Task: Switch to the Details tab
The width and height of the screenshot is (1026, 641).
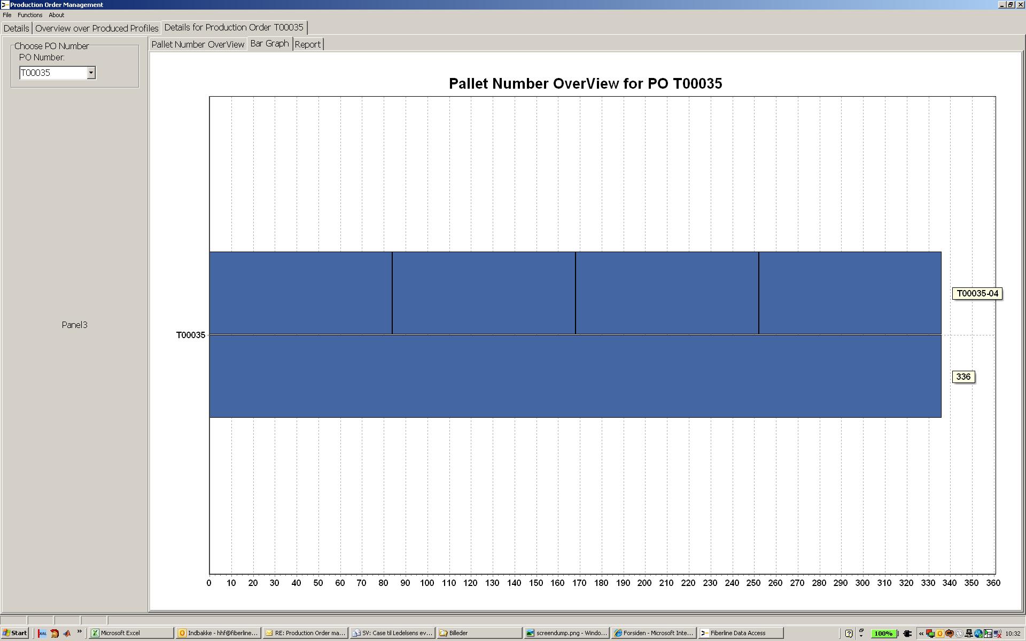Action: 16,28
